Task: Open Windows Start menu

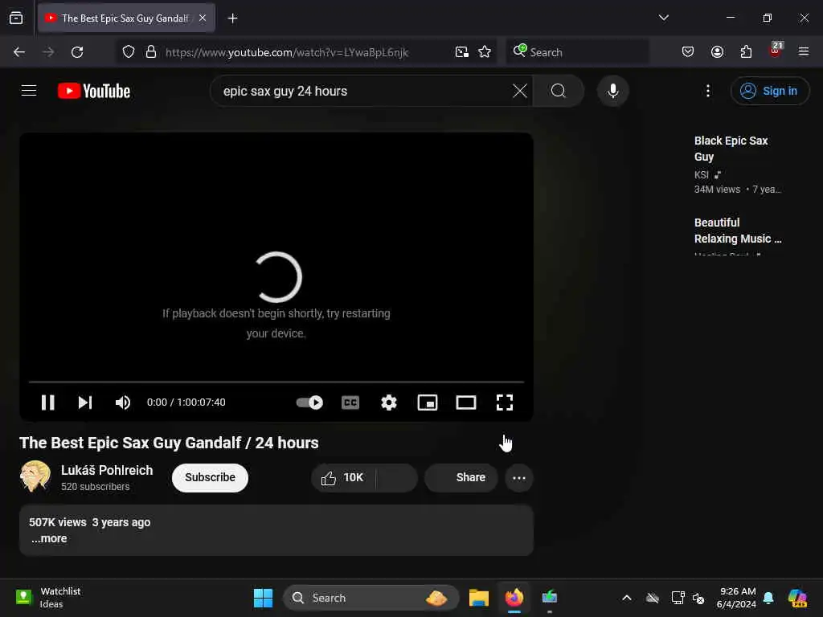Action: pyautogui.click(x=263, y=598)
